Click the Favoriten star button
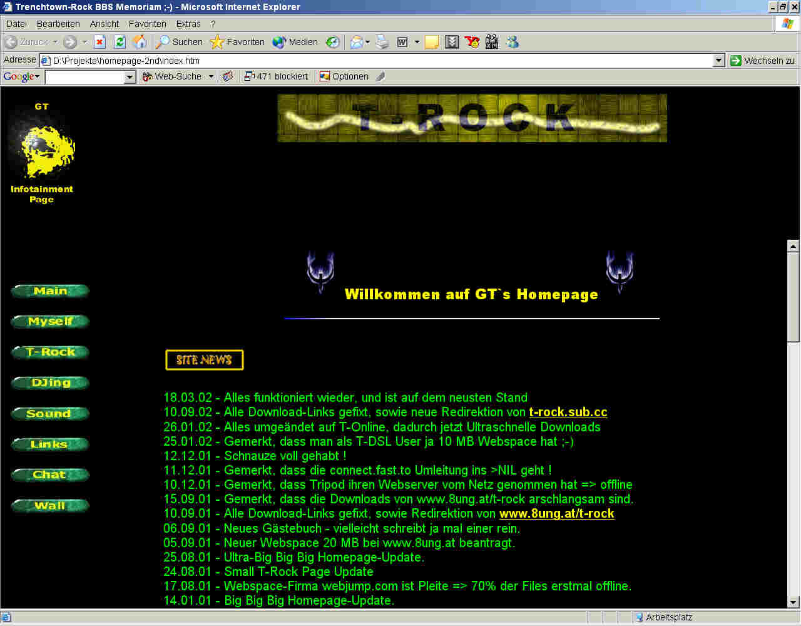This screenshot has height=626, width=801. tap(238, 42)
